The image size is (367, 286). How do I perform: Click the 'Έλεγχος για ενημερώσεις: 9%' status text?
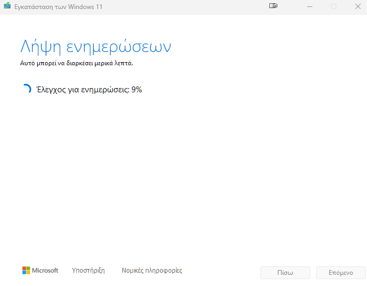tap(90, 90)
